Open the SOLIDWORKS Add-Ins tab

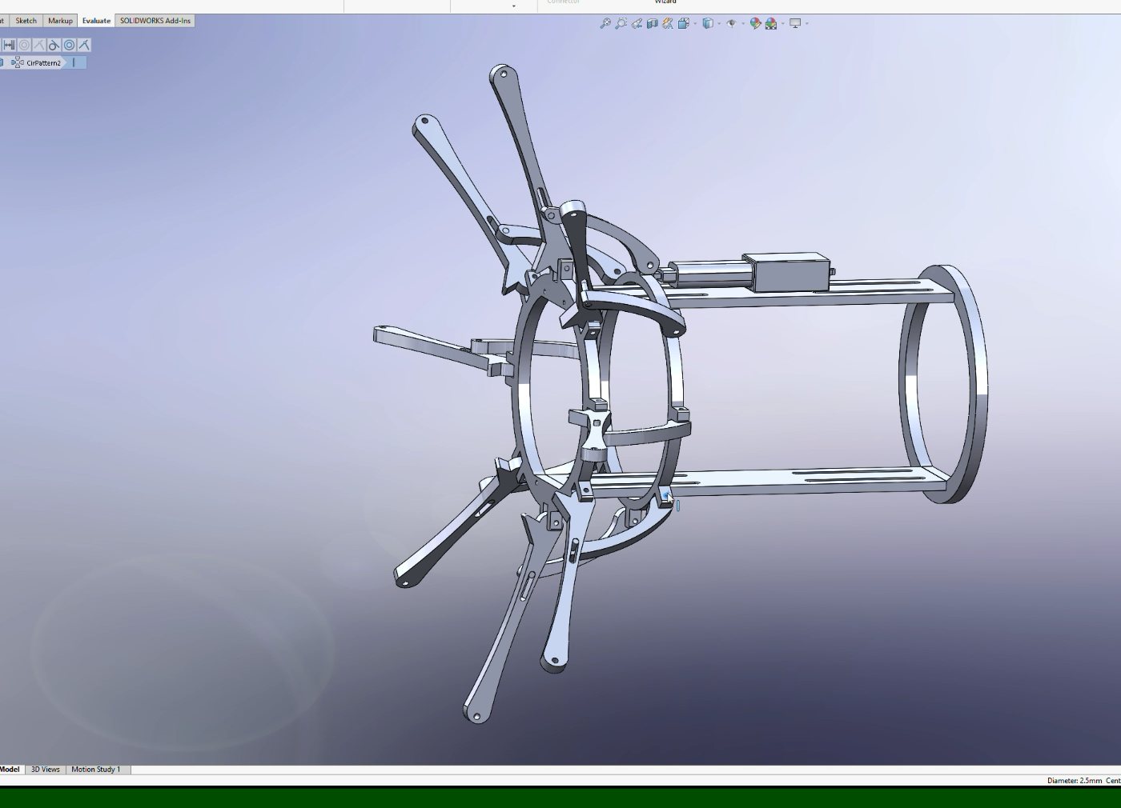155,21
